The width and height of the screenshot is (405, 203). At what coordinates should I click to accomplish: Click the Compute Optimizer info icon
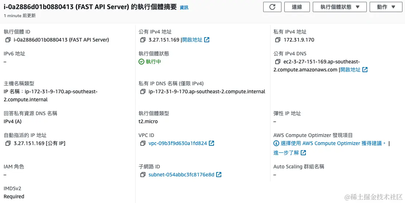tap(276, 143)
